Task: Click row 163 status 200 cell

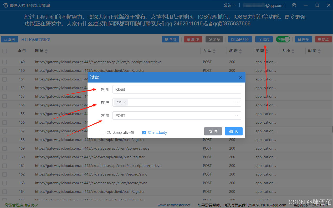Action: pyautogui.click(x=232, y=183)
